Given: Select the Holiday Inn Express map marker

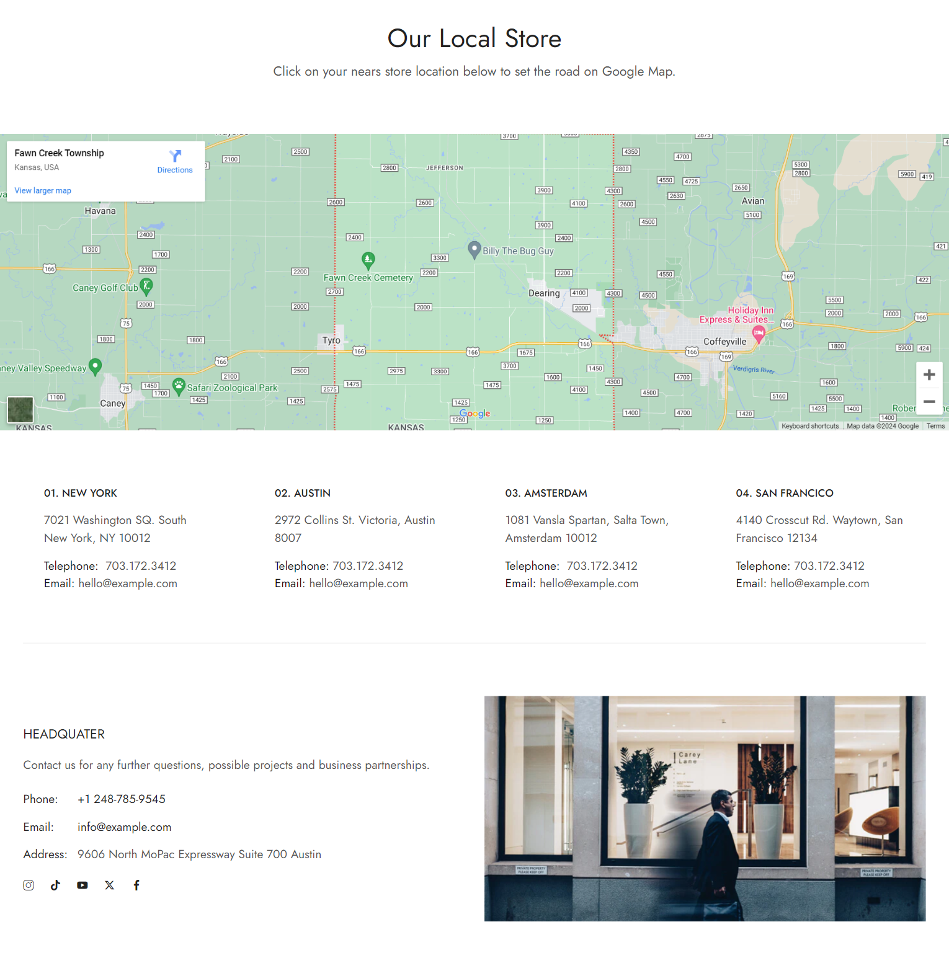Looking at the screenshot, I should (758, 334).
